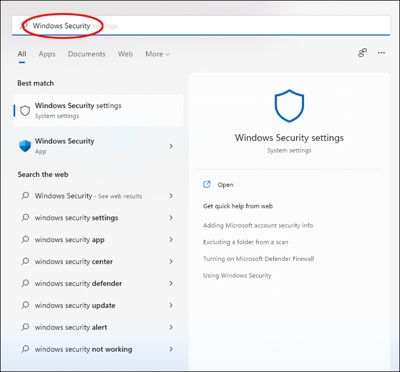Screen dimensions: 400x372
Task: Click the outlined shield icon in best match
Action: coord(25,111)
